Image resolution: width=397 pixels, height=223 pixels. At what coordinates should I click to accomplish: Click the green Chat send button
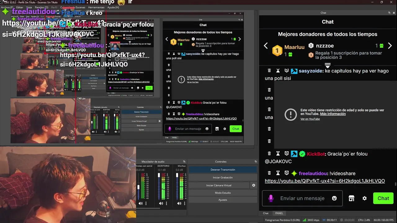[x=383, y=198]
